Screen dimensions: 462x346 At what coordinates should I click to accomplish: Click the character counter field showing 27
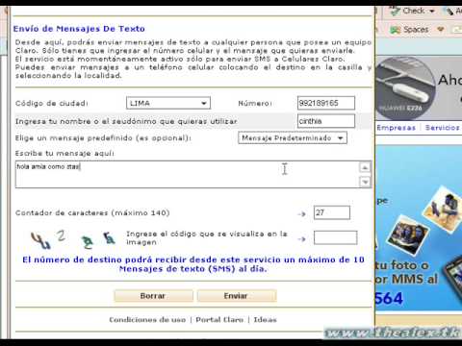click(x=332, y=212)
